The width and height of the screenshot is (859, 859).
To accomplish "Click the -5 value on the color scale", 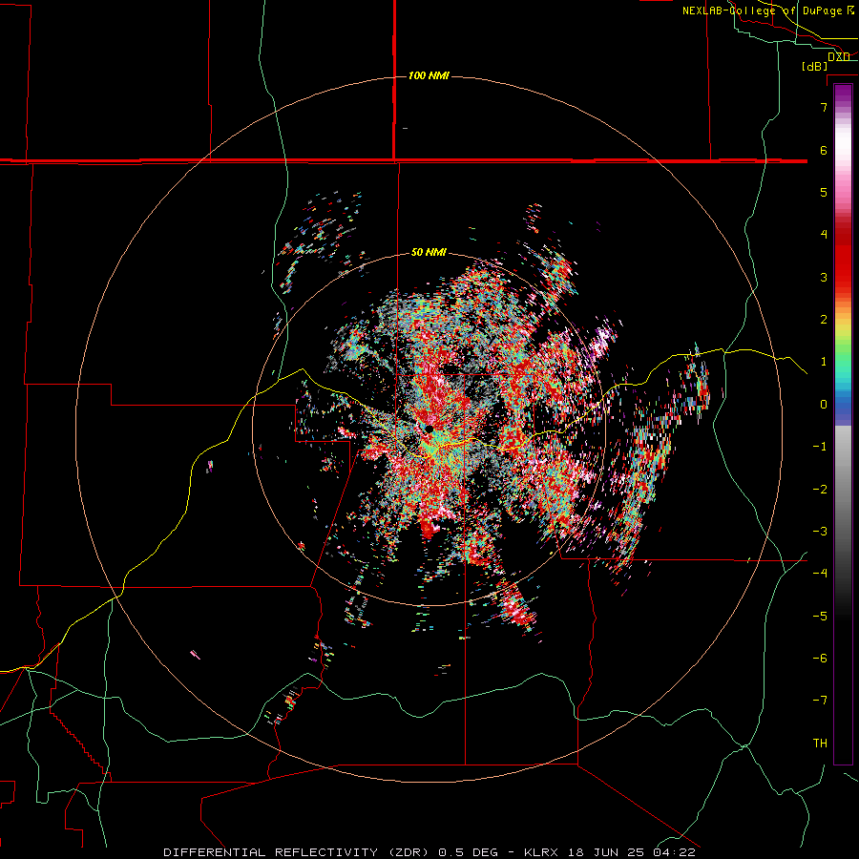I will point(820,617).
